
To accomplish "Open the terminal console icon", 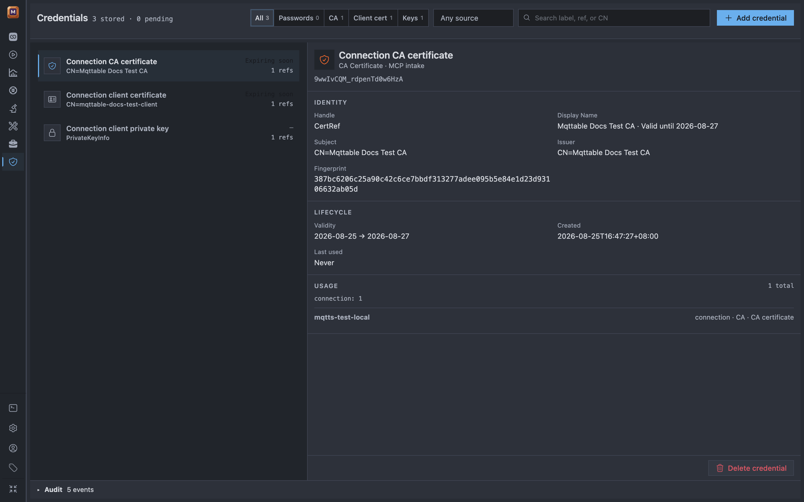I will (x=13, y=408).
